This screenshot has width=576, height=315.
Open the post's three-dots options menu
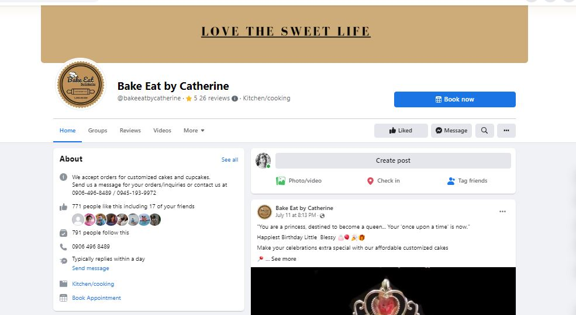(x=502, y=211)
